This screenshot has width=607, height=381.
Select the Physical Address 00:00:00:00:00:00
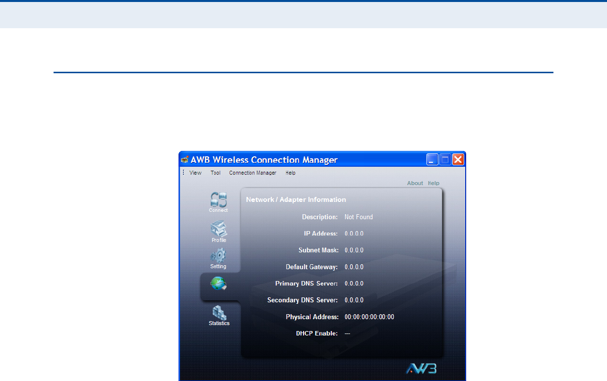coord(369,317)
